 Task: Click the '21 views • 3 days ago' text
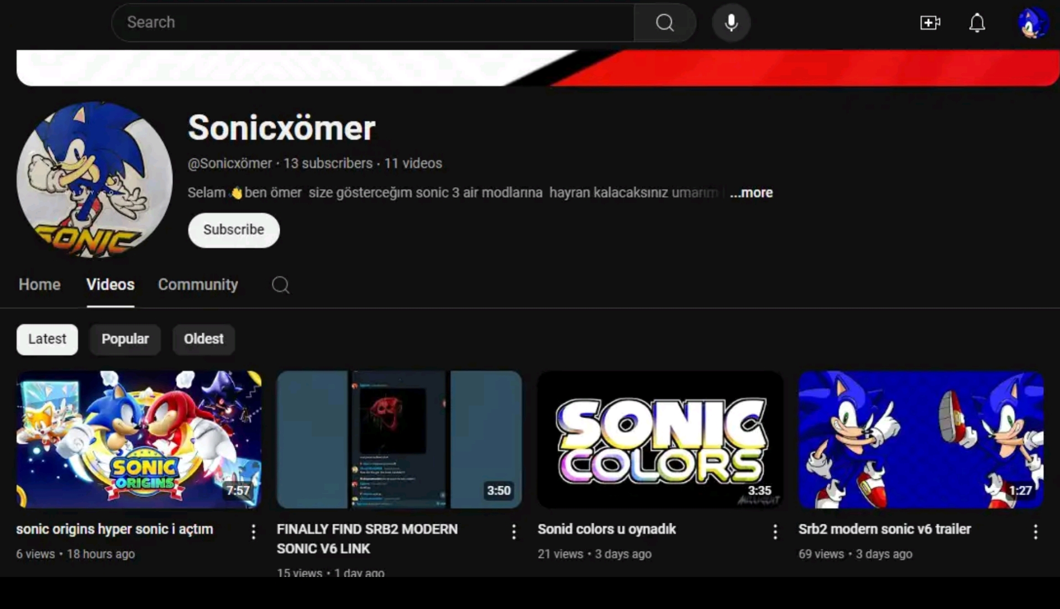[x=594, y=554]
